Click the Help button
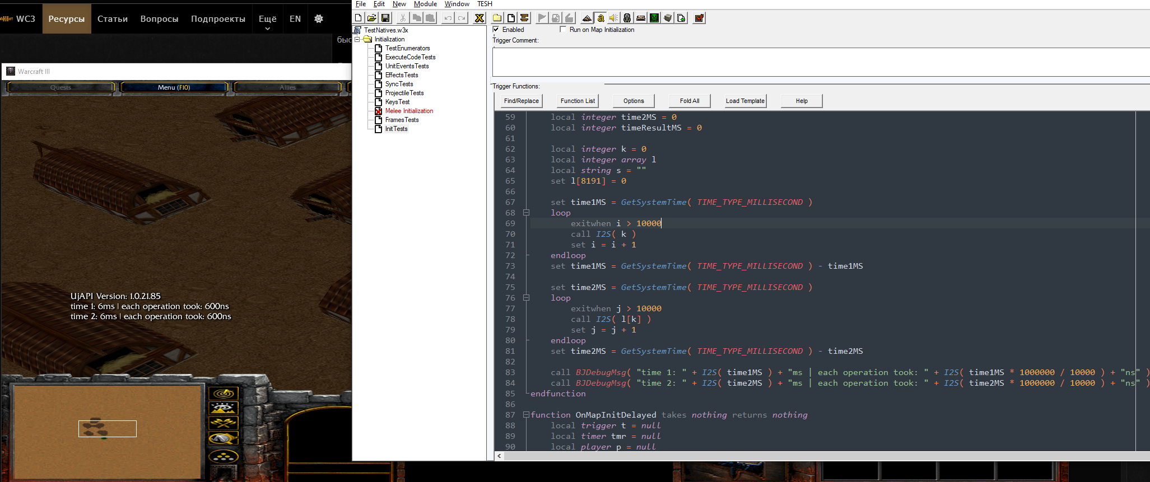Viewport: 1150px width, 482px height. 802,101
